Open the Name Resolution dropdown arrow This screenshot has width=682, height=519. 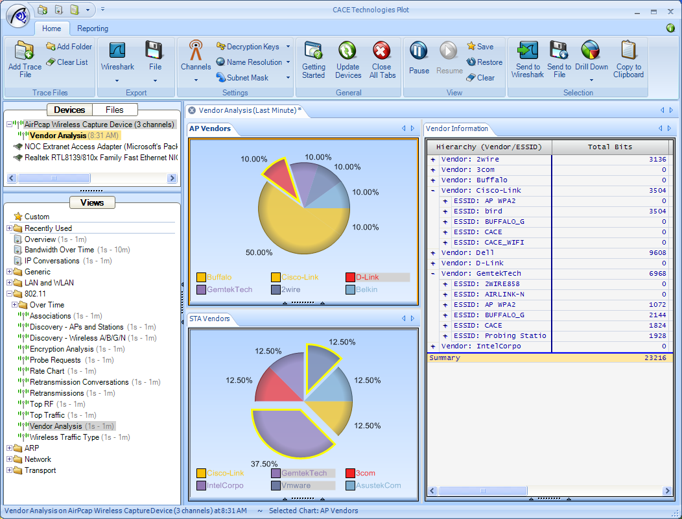pyautogui.click(x=288, y=62)
